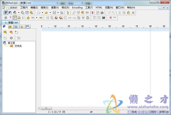The image size is (171, 115).
Task: Click the find and replace icon
Action: click(x=78, y=13)
